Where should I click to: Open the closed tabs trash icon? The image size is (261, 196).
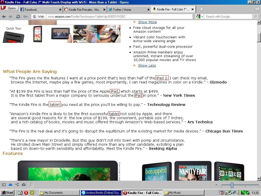point(257,9)
